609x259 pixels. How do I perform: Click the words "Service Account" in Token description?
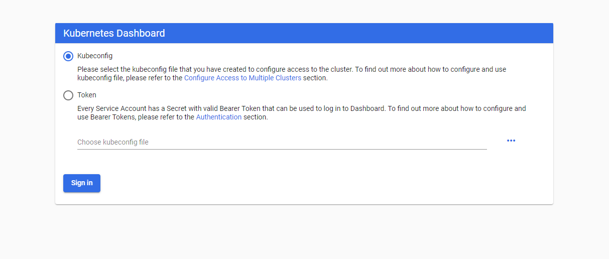[120, 108]
